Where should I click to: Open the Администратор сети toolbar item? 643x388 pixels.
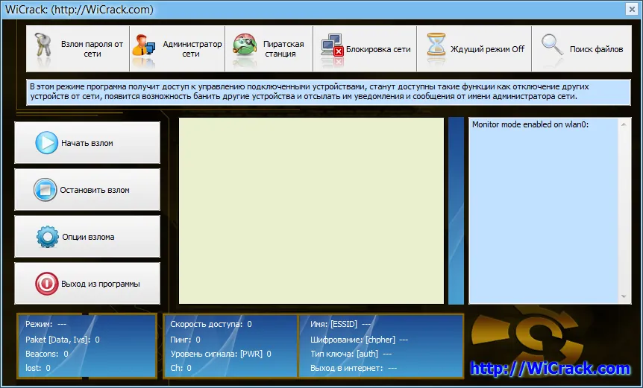[177, 49]
